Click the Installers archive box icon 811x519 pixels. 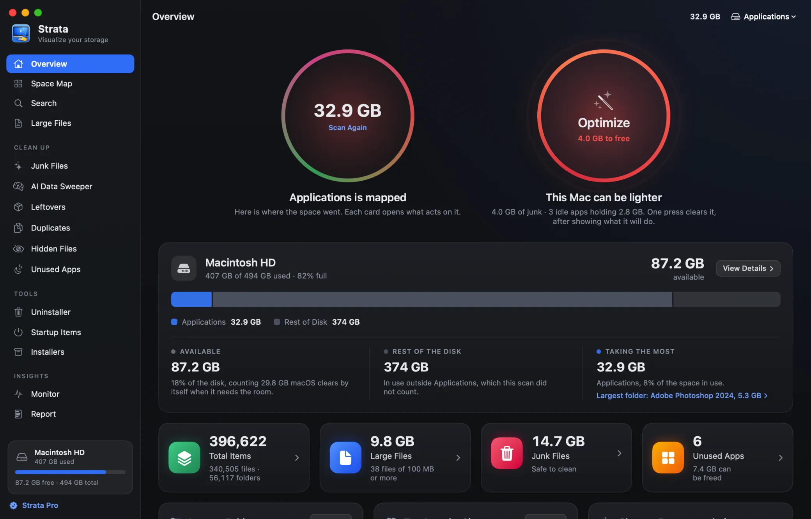tap(18, 352)
